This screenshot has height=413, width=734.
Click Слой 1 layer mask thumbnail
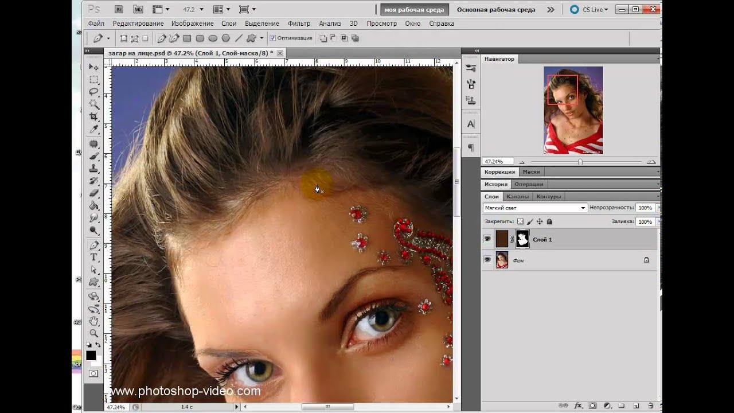click(522, 239)
